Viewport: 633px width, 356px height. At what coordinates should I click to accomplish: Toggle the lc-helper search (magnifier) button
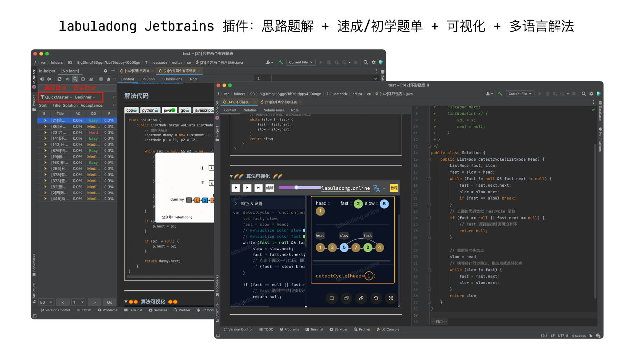tap(75, 79)
